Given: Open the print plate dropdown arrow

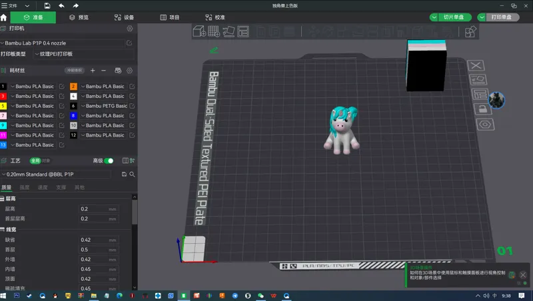Looking at the screenshot, I should [x=482, y=17].
